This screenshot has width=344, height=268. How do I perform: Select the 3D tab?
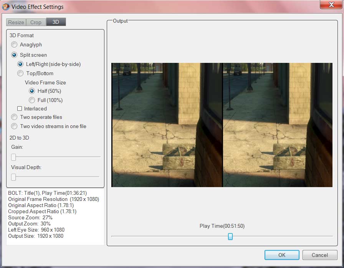(x=56, y=22)
